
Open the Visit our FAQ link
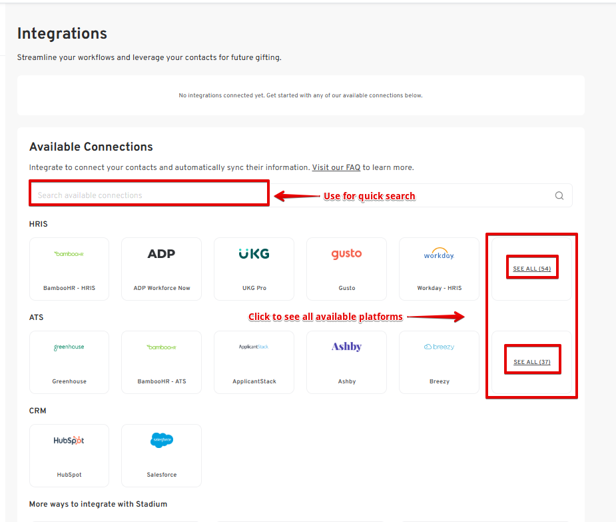point(336,167)
